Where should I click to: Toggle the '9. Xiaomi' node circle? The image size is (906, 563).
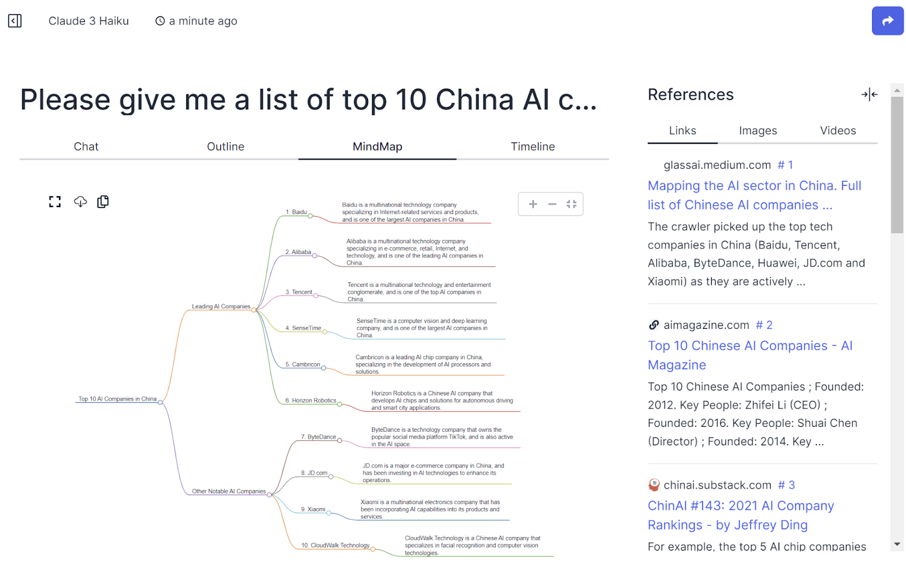tap(329, 513)
